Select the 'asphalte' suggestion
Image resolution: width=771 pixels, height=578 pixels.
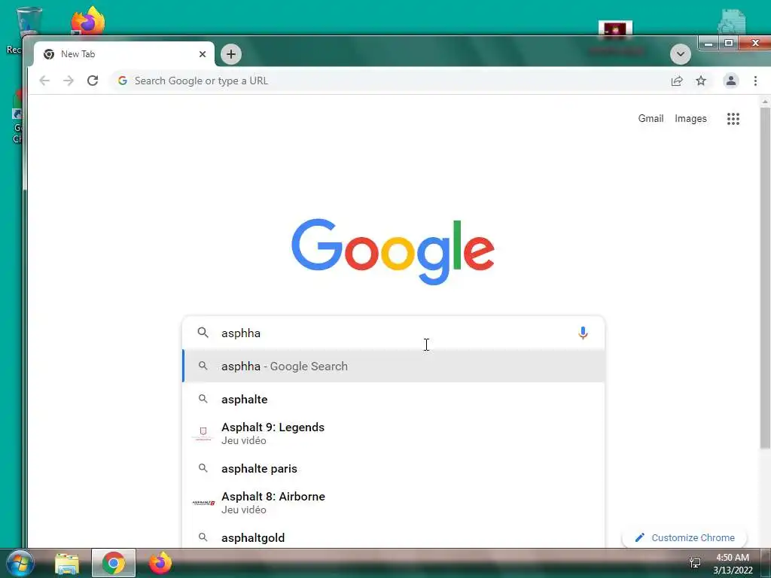pos(393,399)
